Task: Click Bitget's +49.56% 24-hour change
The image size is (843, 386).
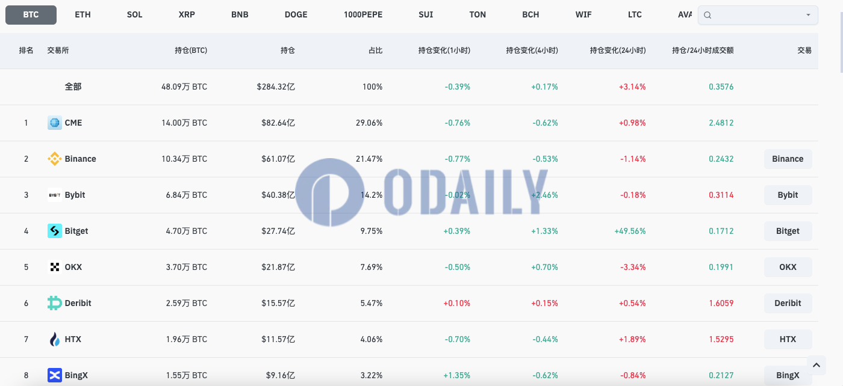Action: 630,231
